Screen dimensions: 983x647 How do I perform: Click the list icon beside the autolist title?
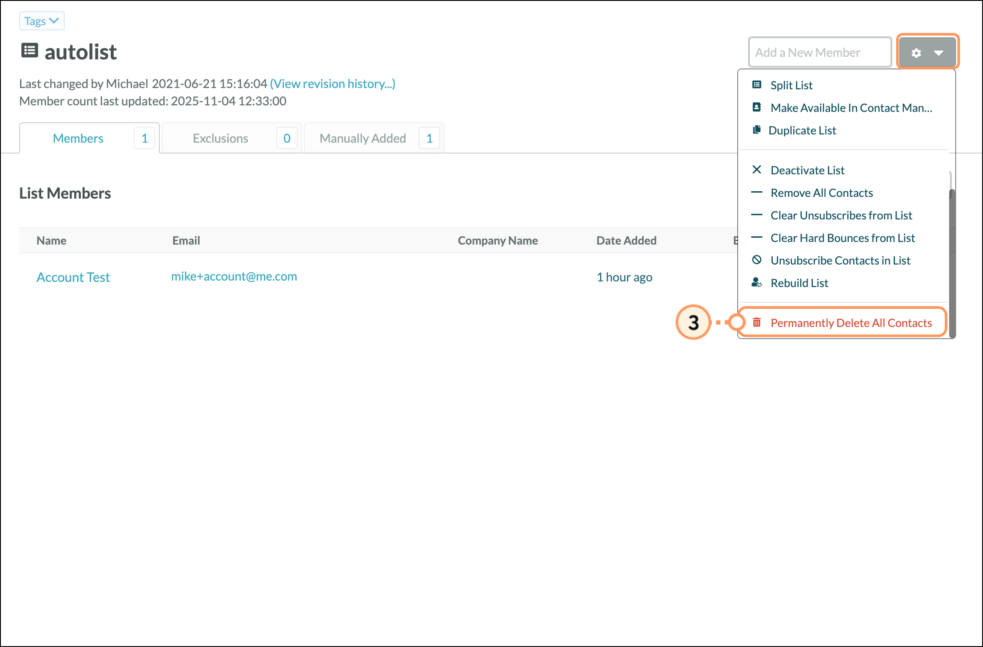click(x=30, y=51)
